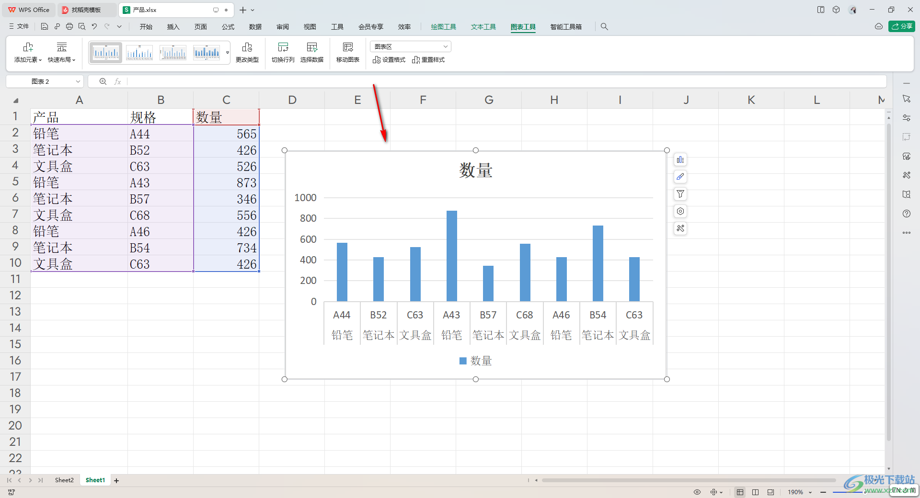Click 设置格式 (Format Settings) button
The image size is (920, 498).
(x=389, y=60)
